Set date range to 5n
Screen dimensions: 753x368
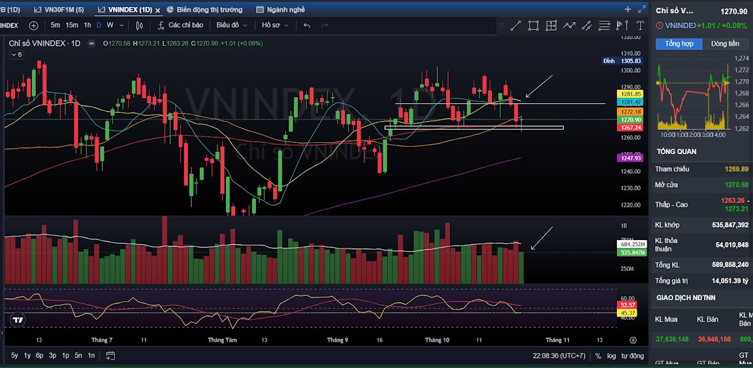tap(78, 355)
